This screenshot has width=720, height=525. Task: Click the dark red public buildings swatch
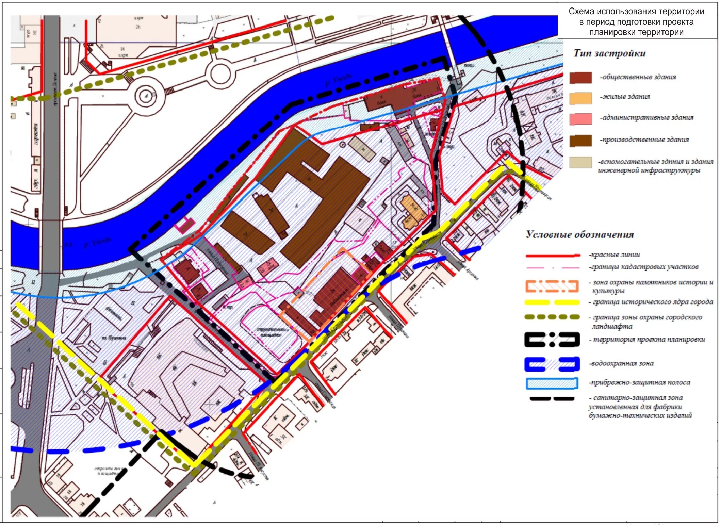580,78
